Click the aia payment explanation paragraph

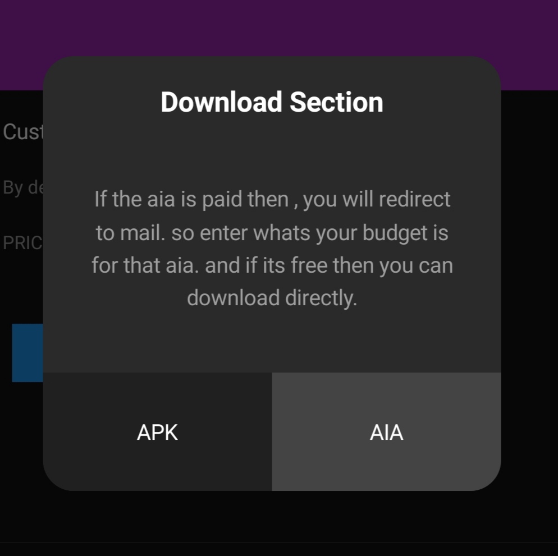(x=272, y=248)
